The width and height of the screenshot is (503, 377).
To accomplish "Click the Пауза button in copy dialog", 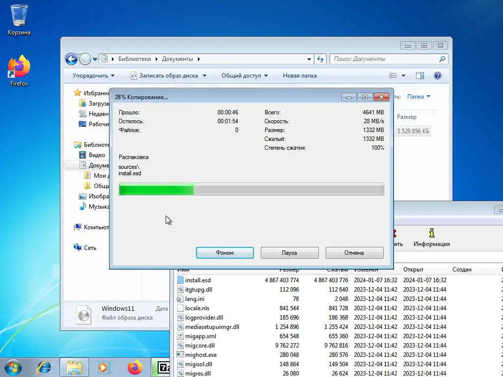I will tap(289, 253).
